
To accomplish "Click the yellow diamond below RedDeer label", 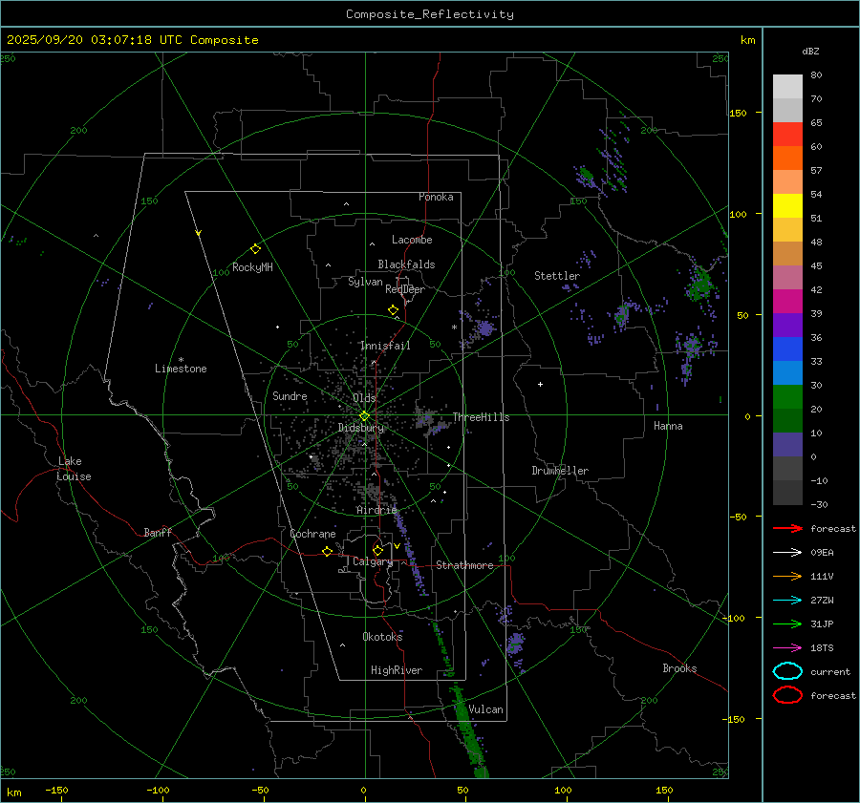I will [393, 310].
